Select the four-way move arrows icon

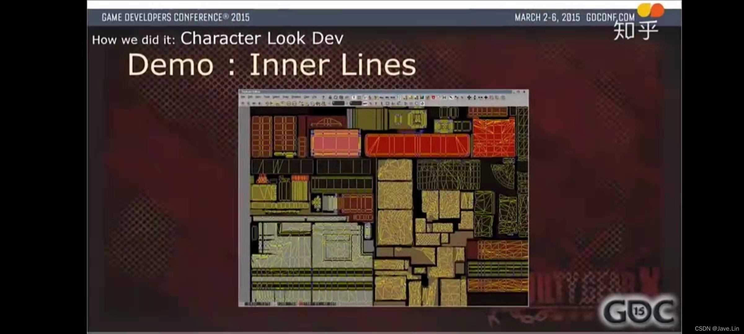[x=469, y=97]
